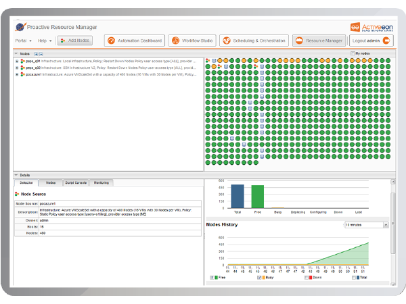Click the Add Nodes button
Screen dimensions: 406x304
[x=75, y=41]
